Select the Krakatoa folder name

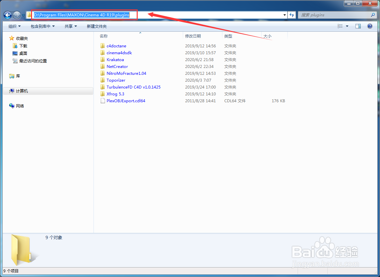115,59
